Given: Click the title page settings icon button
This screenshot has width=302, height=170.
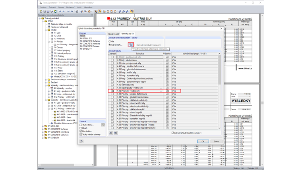Looking at the screenshot, I should click(103, 125).
